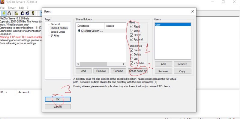
Task: Click the ID column header in main window
Action: 8,92
